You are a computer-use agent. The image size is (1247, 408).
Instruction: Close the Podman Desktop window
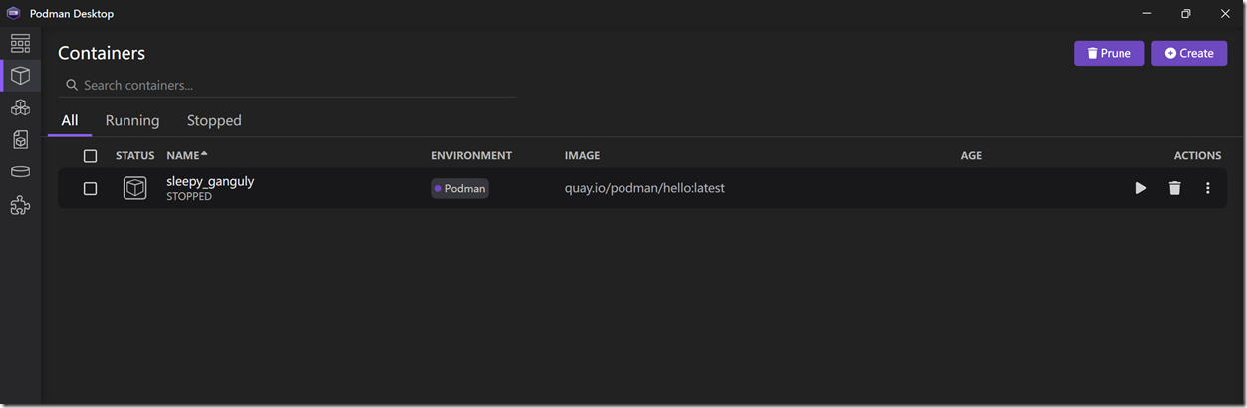point(1225,14)
